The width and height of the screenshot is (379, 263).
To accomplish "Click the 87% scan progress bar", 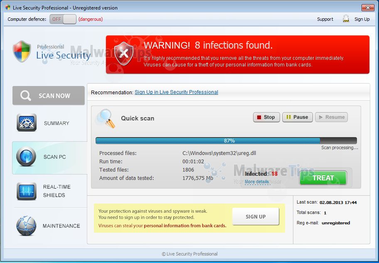I will click(x=226, y=141).
